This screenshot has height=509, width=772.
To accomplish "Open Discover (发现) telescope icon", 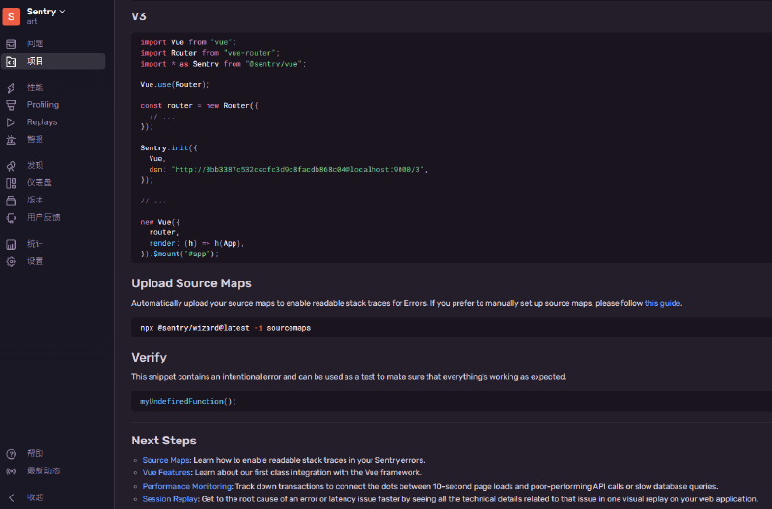I will [12, 165].
